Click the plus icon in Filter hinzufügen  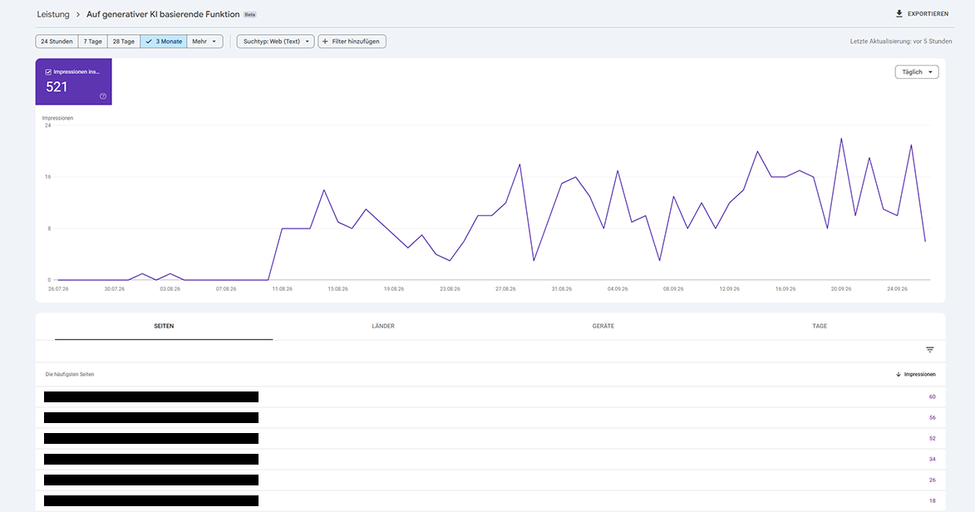coord(325,42)
